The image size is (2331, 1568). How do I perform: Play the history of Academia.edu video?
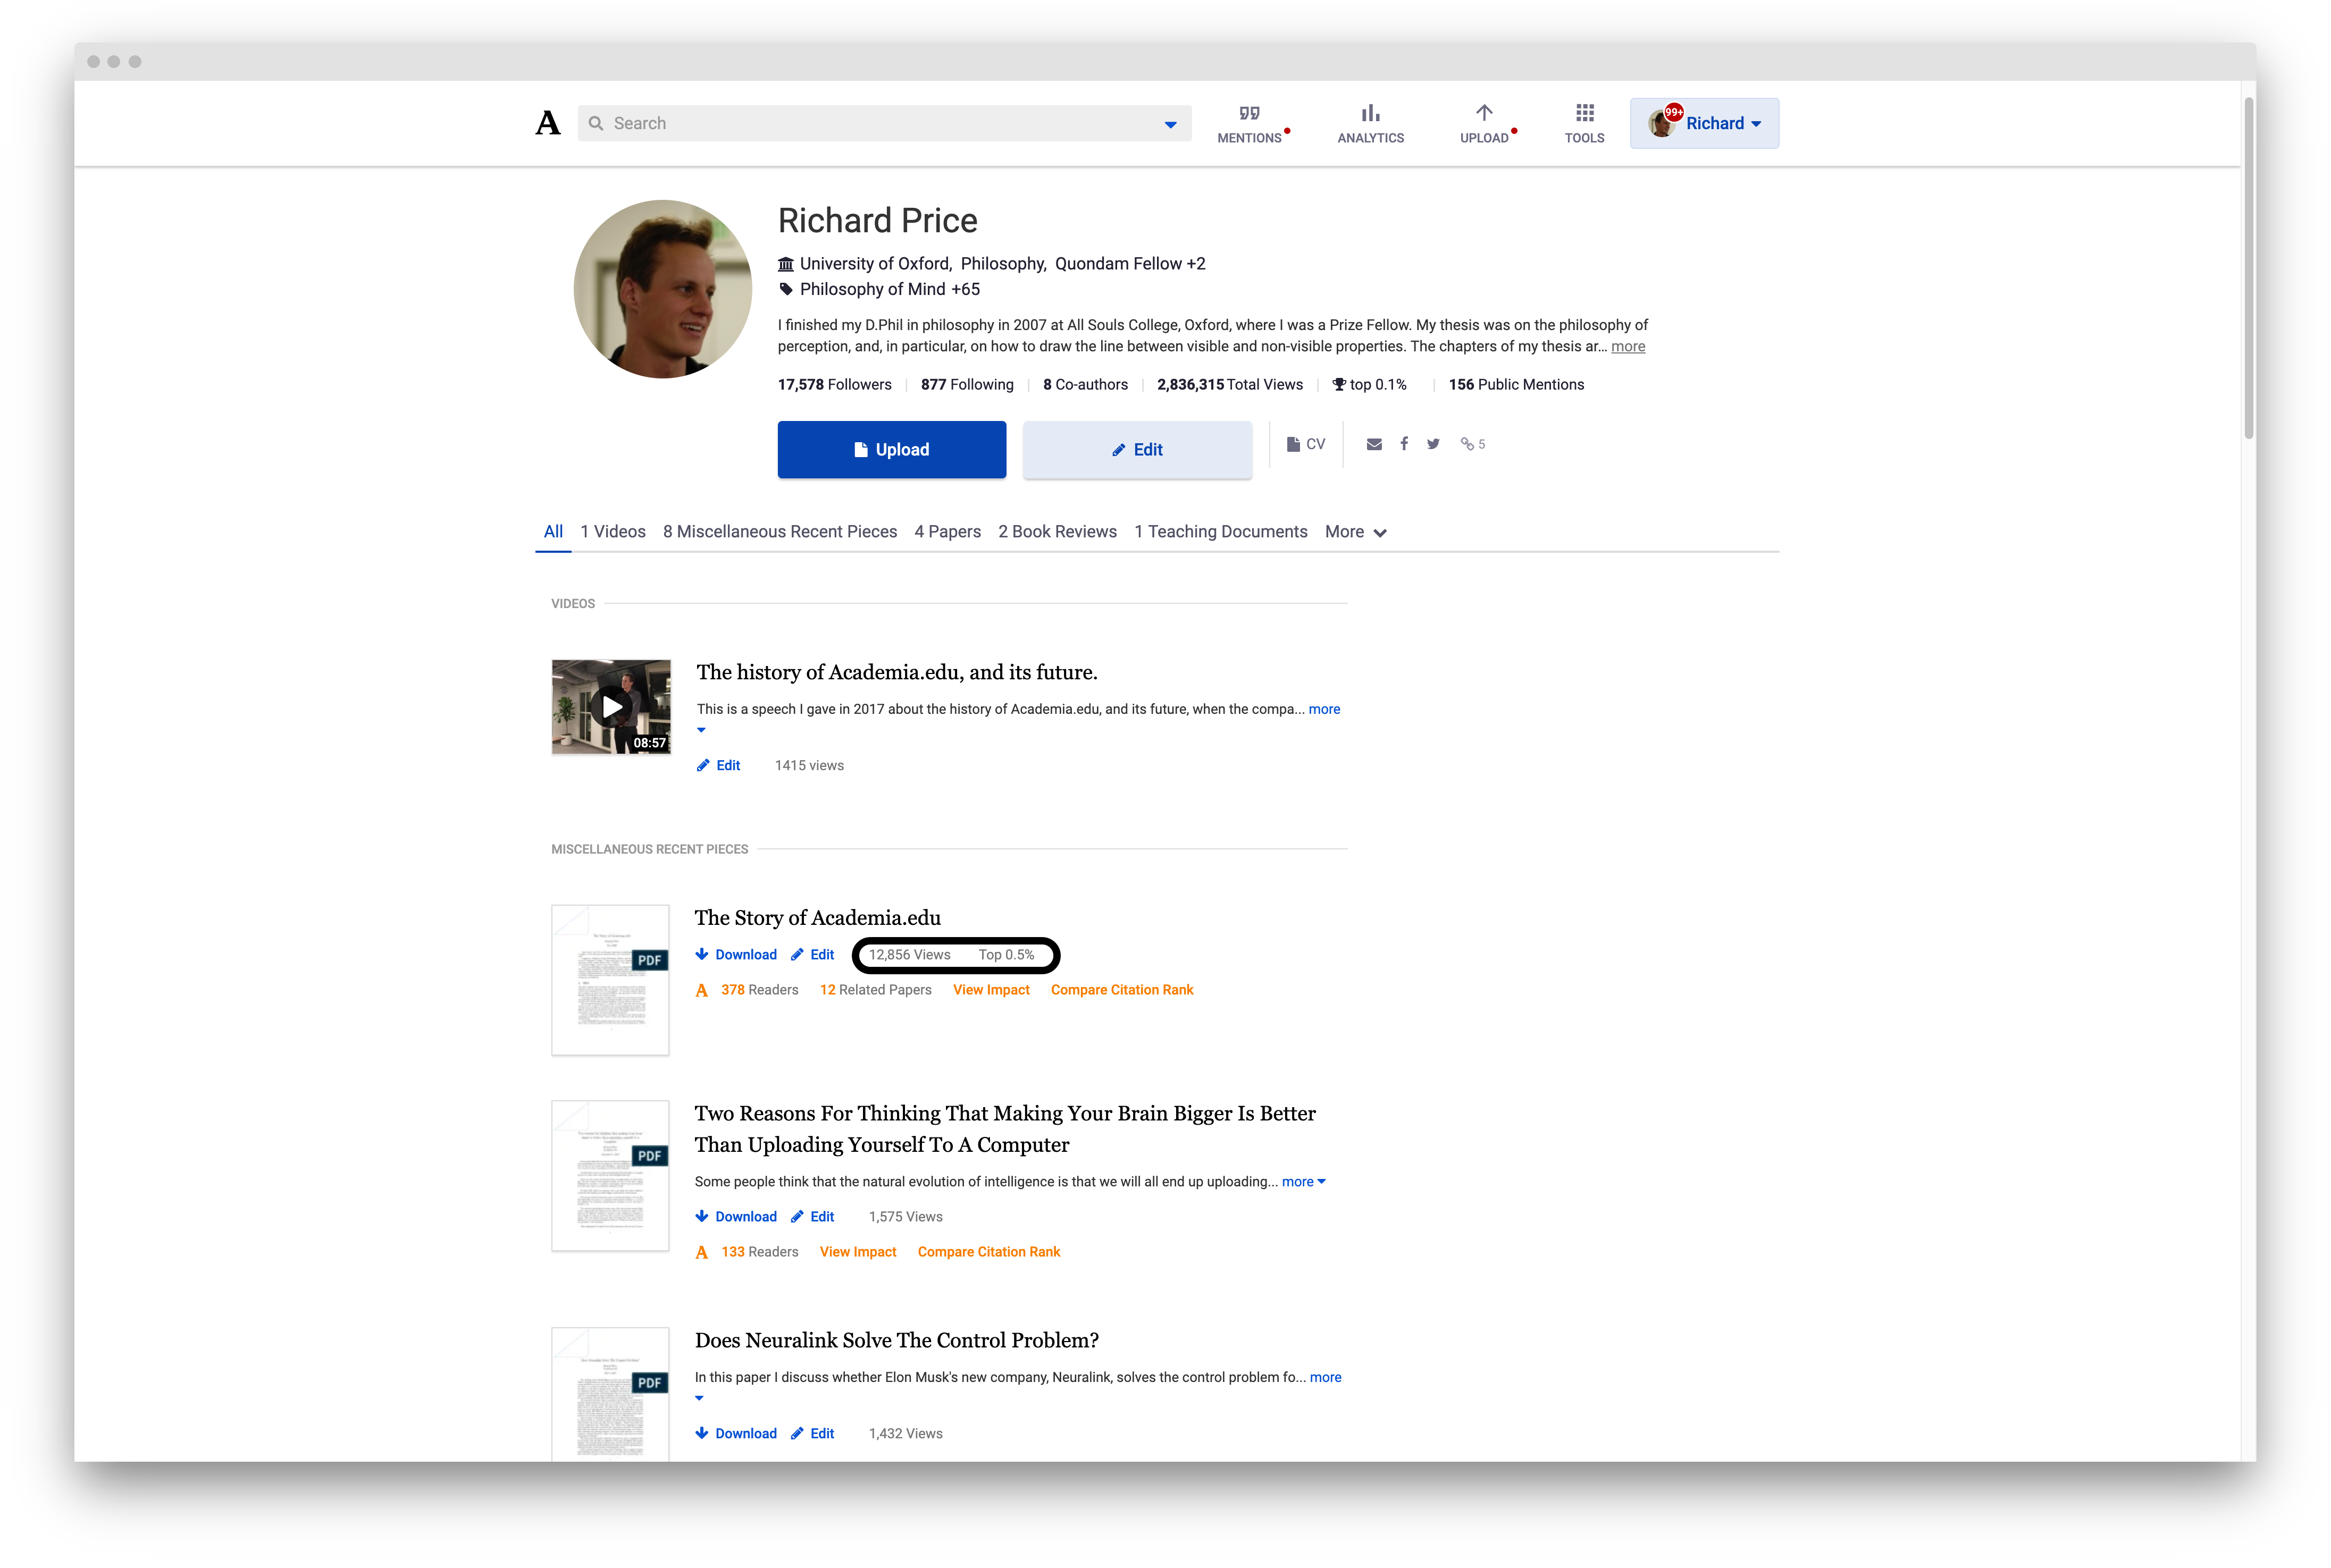pyautogui.click(x=611, y=707)
